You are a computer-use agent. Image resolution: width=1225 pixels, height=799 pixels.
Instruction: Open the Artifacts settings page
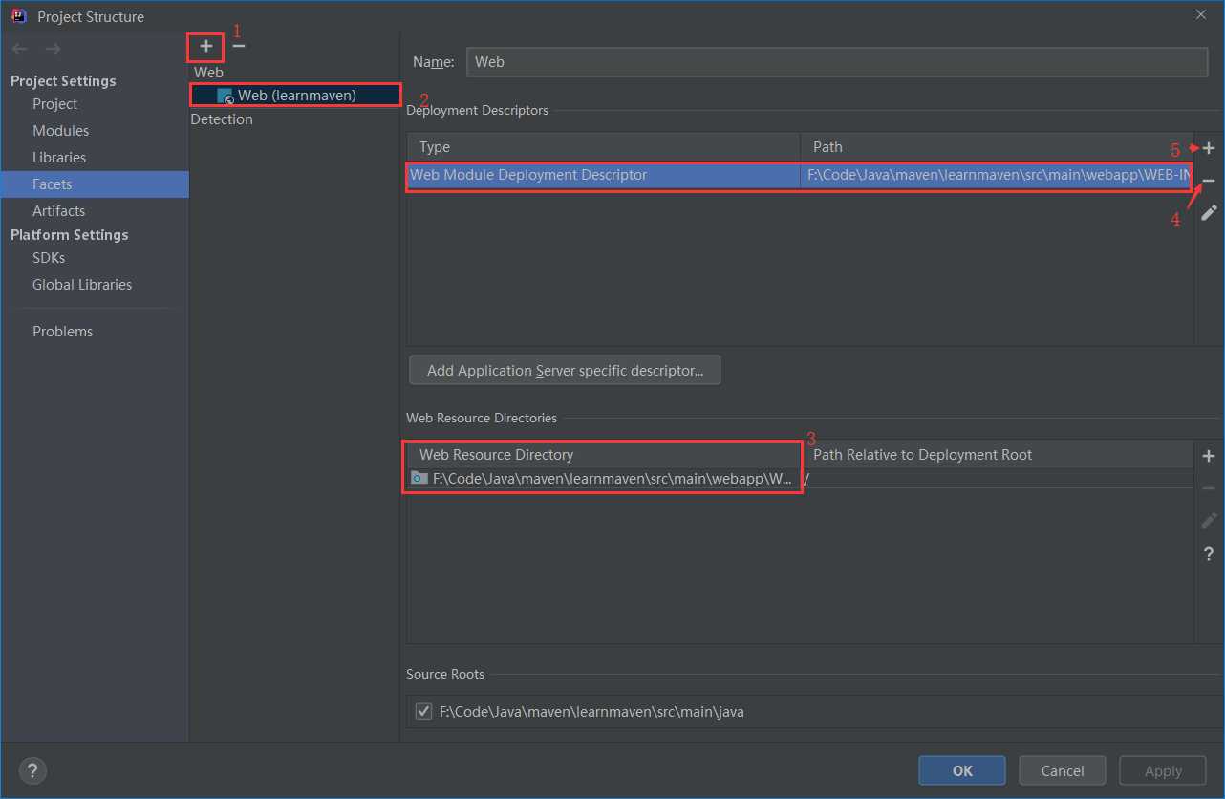pyautogui.click(x=58, y=211)
